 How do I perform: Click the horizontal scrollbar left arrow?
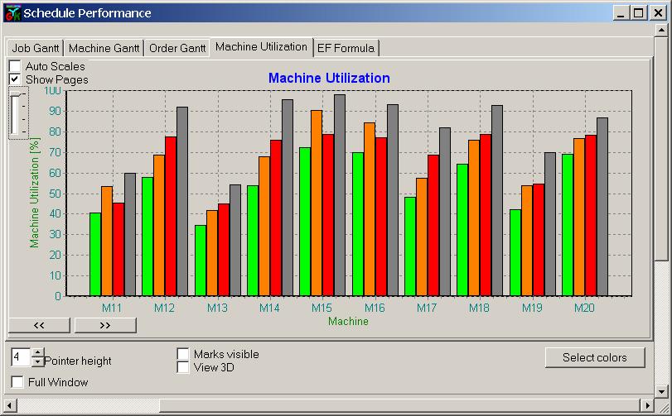pyautogui.click(x=9, y=405)
